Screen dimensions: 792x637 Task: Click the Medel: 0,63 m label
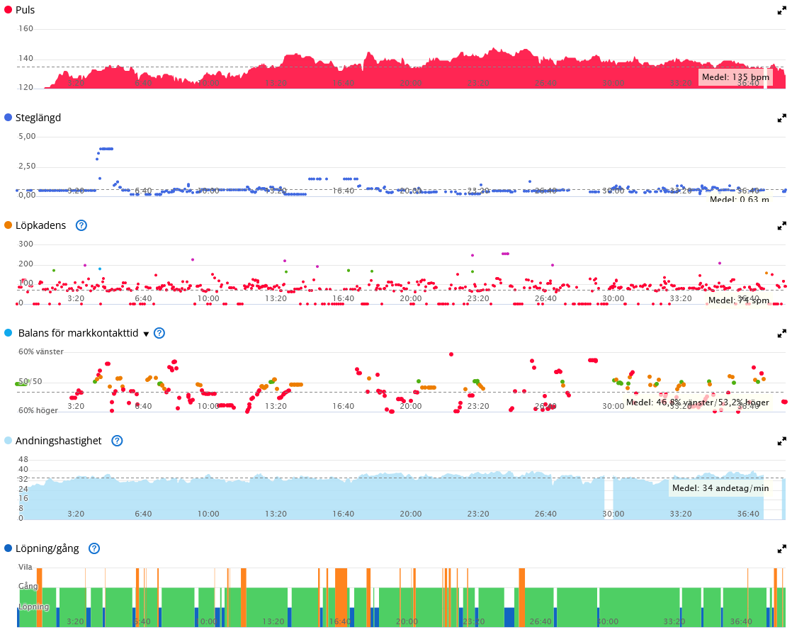point(740,199)
